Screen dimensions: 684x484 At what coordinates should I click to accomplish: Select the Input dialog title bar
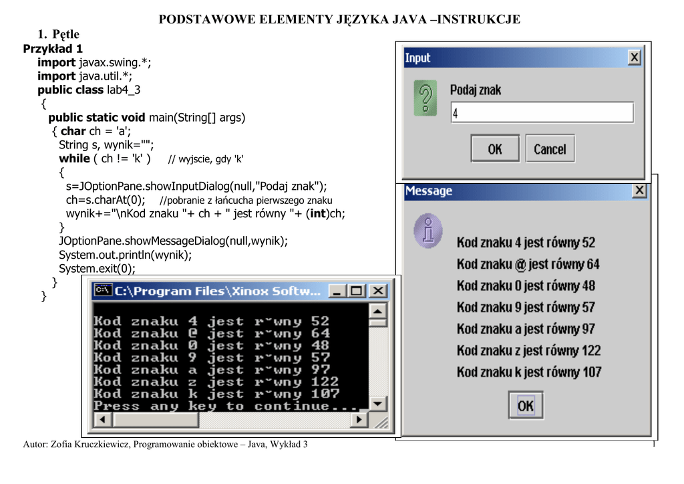(x=514, y=58)
